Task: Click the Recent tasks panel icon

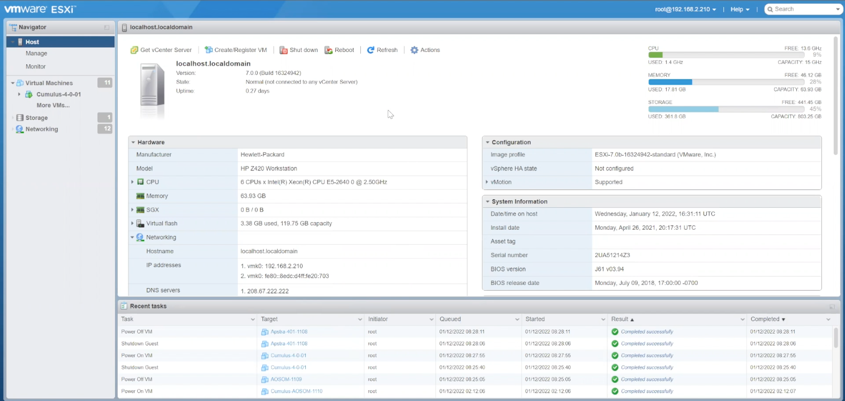Action: [124, 306]
